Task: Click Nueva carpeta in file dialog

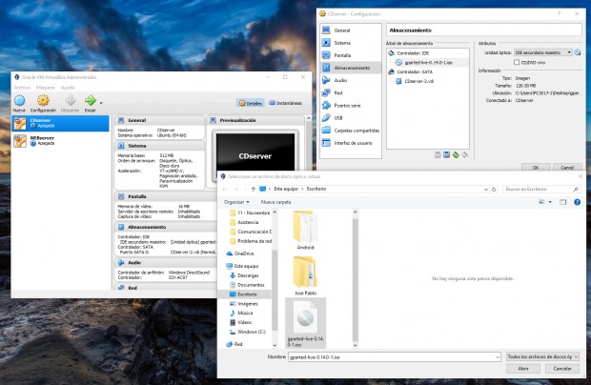Action: 275,202
